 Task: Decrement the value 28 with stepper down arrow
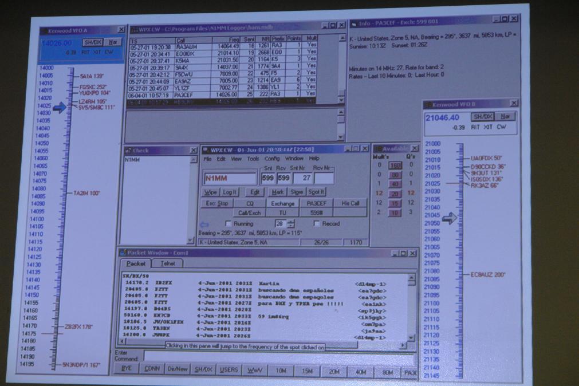(x=291, y=226)
